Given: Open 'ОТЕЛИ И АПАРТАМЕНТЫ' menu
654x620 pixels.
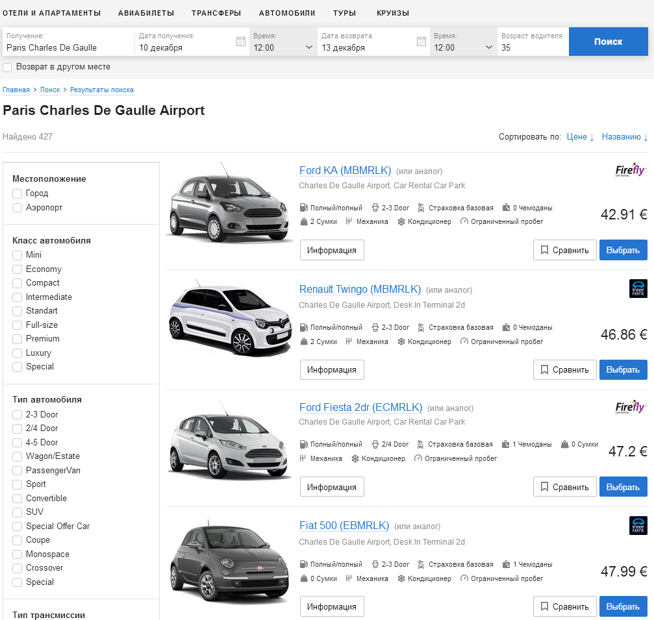Looking at the screenshot, I should (x=52, y=13).
